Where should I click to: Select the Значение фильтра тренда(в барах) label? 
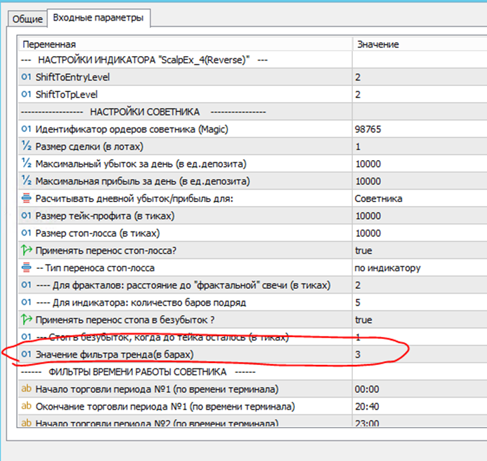pos(114,355)
